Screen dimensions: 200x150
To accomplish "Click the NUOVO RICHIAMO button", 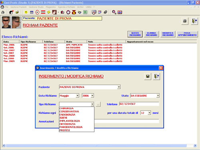I will point(135,34).
